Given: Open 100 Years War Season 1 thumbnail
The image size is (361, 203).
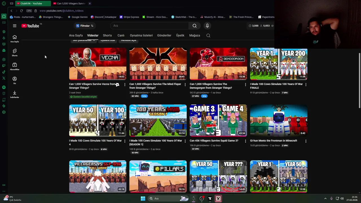Looking at the screenshot, I should click(158, 120).
